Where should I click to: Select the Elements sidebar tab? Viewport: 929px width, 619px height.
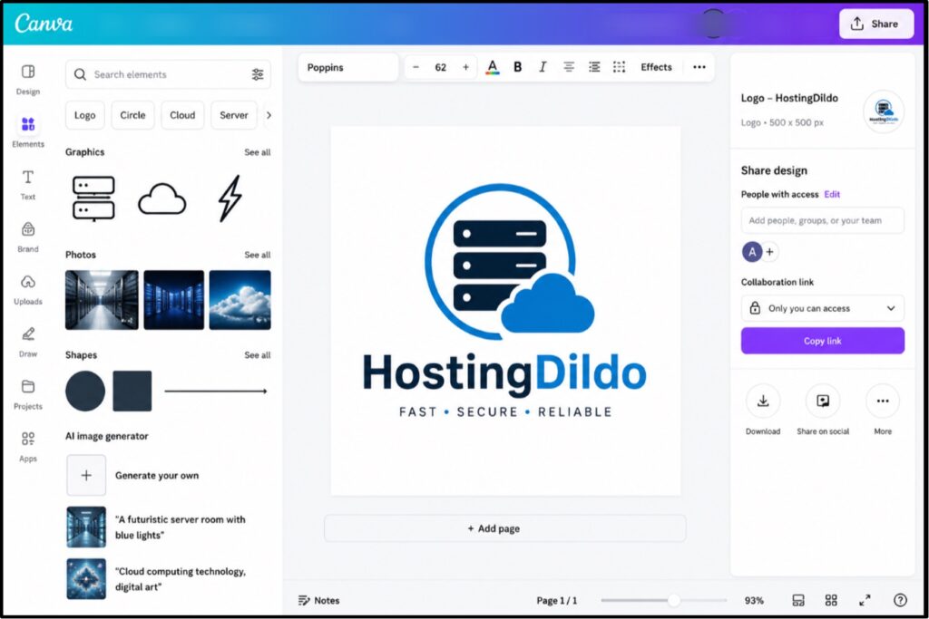28,131
